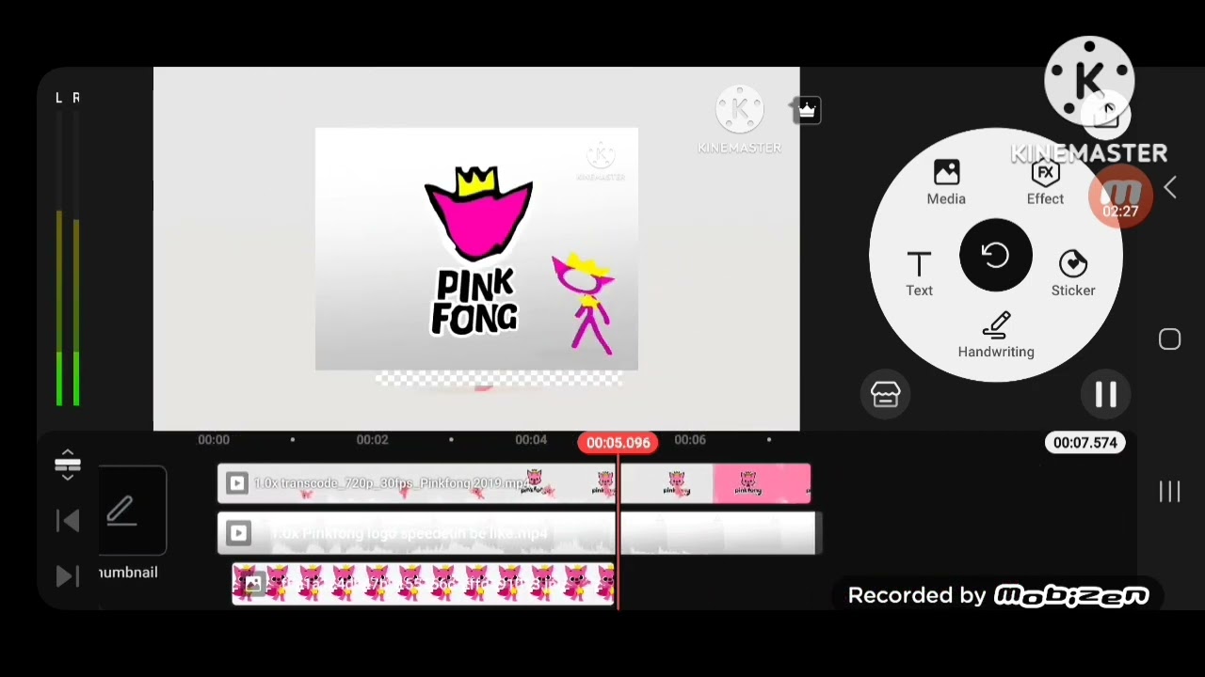Open the KineMaster asset store
Image resolution: width=1205 pixels, height=677 pixels.
point(885,395)
